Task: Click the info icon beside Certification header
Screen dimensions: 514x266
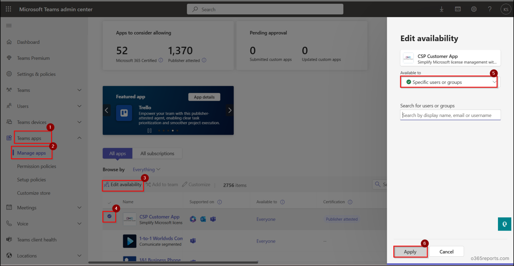Action: 350,202
